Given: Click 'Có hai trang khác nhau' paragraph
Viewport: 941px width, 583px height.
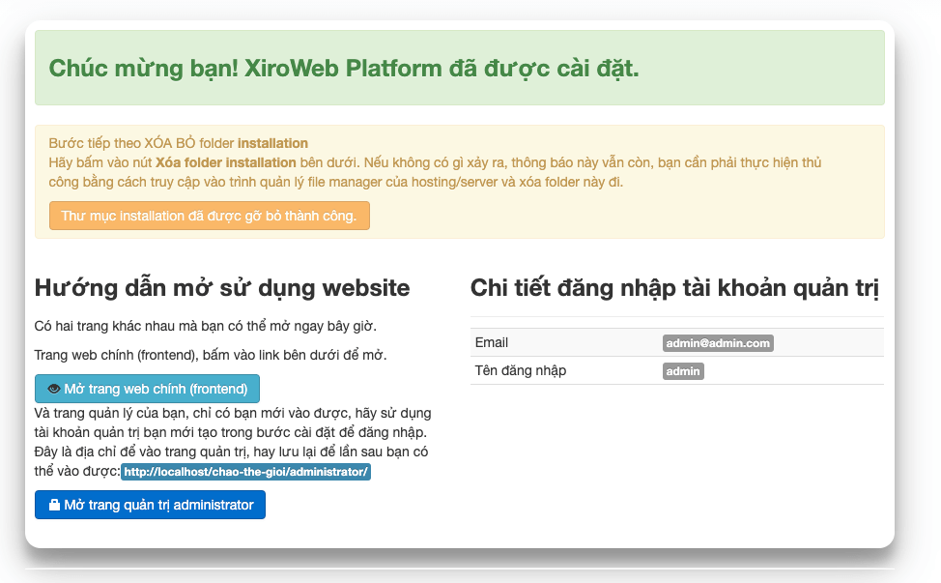Looking at the screenshot, I should coord(205,326).
